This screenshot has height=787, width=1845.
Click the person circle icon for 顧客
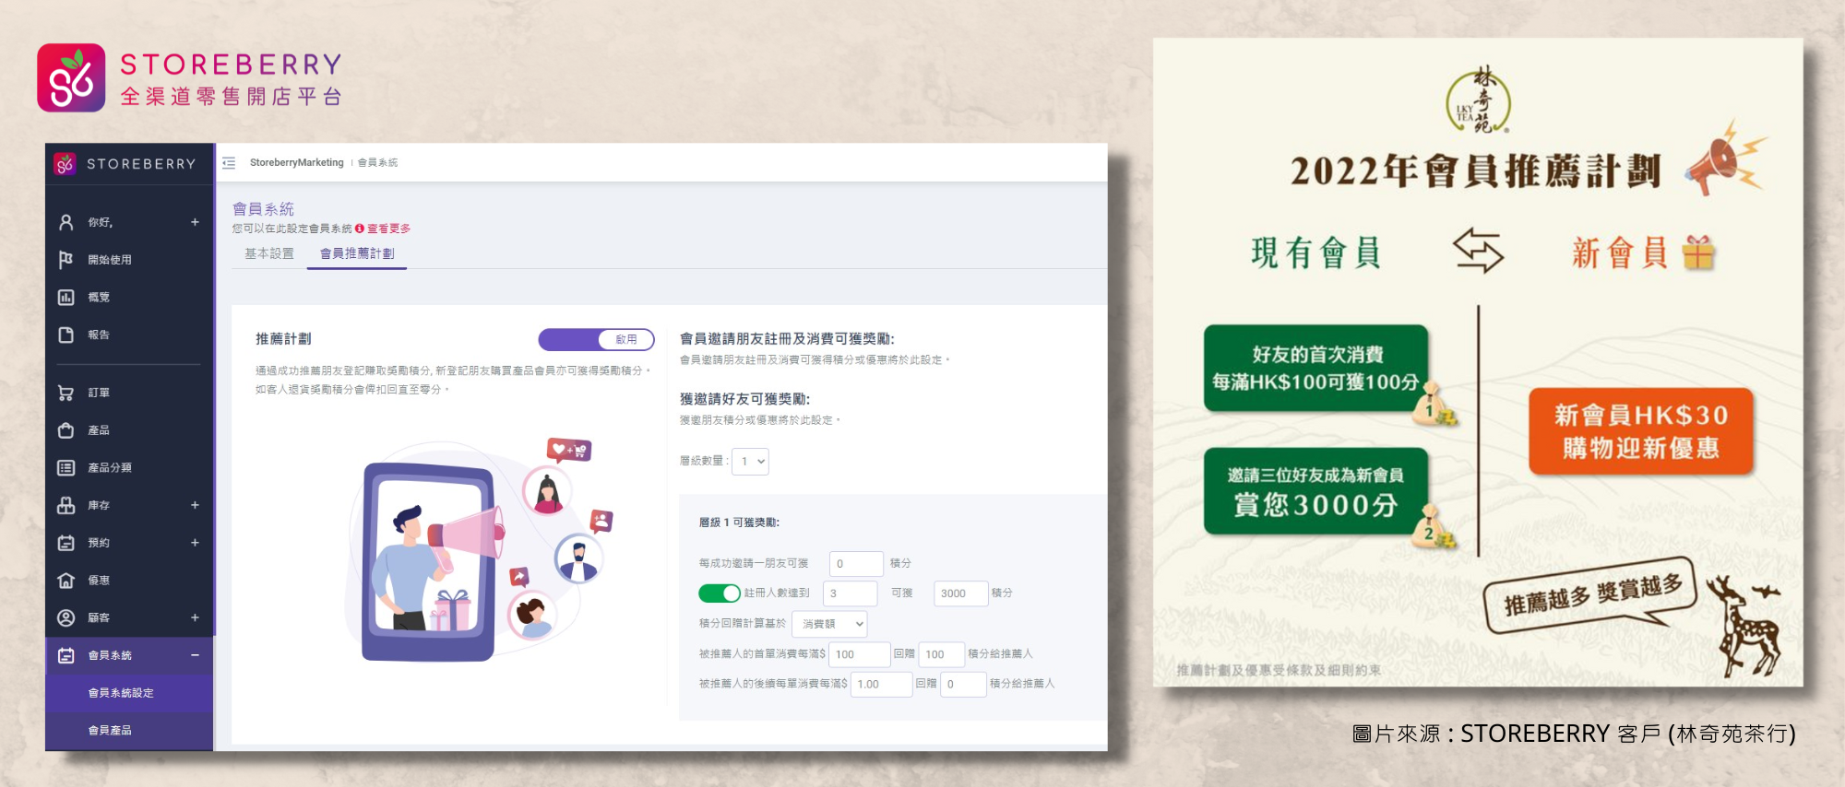[x=65, y=617]
